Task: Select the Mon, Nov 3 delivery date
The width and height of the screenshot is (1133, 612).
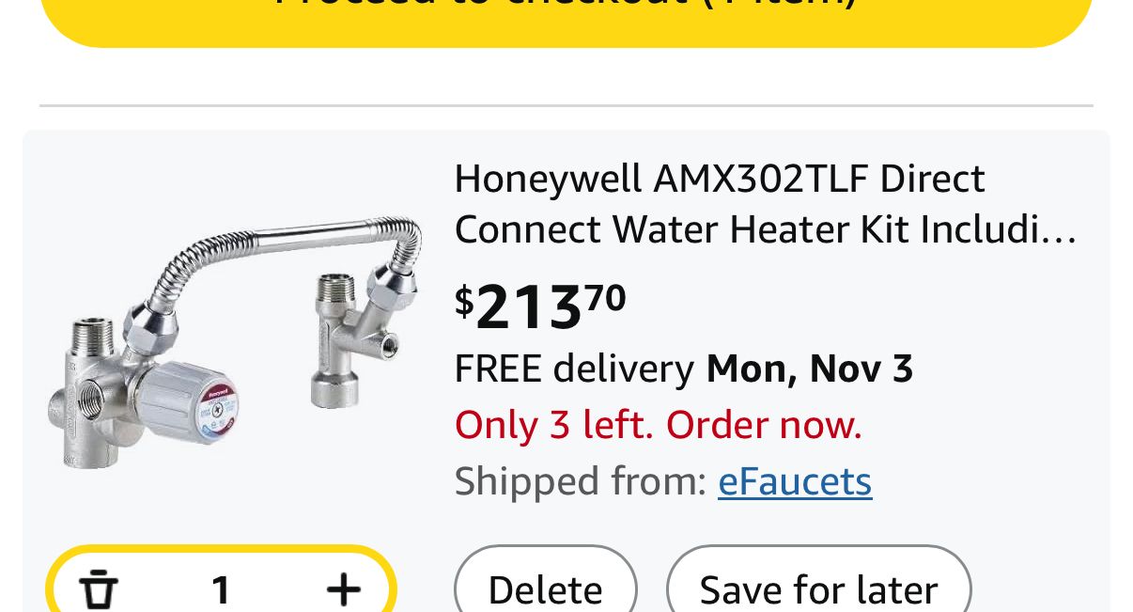Action: pos(810,369)
